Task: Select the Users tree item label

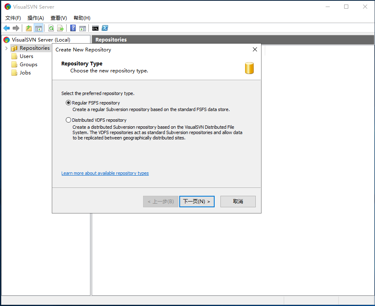Action: (x=27, y=56)
